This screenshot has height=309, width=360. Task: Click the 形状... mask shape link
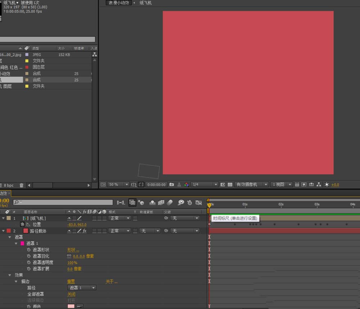coord(73,250)
